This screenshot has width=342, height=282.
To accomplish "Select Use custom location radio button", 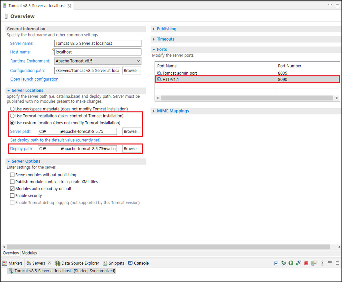I will (x=12, y=123).
